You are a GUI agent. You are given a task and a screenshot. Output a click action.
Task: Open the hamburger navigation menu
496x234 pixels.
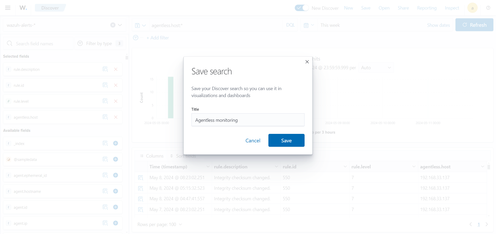click(8, 8)
